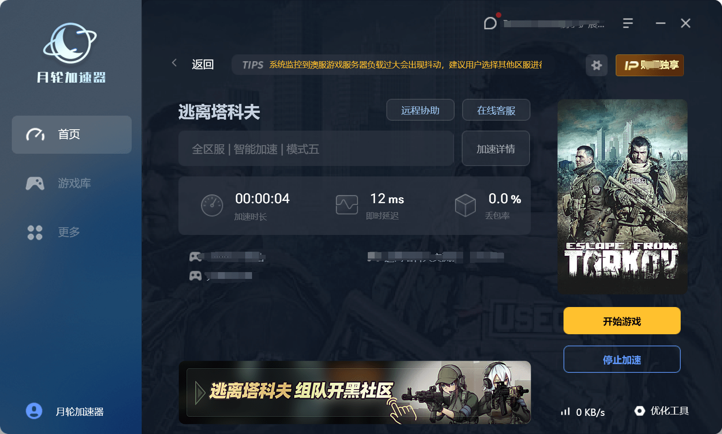722x434 pixels.
Task: Click the 远程协助 button
Action: coord(420,110)
